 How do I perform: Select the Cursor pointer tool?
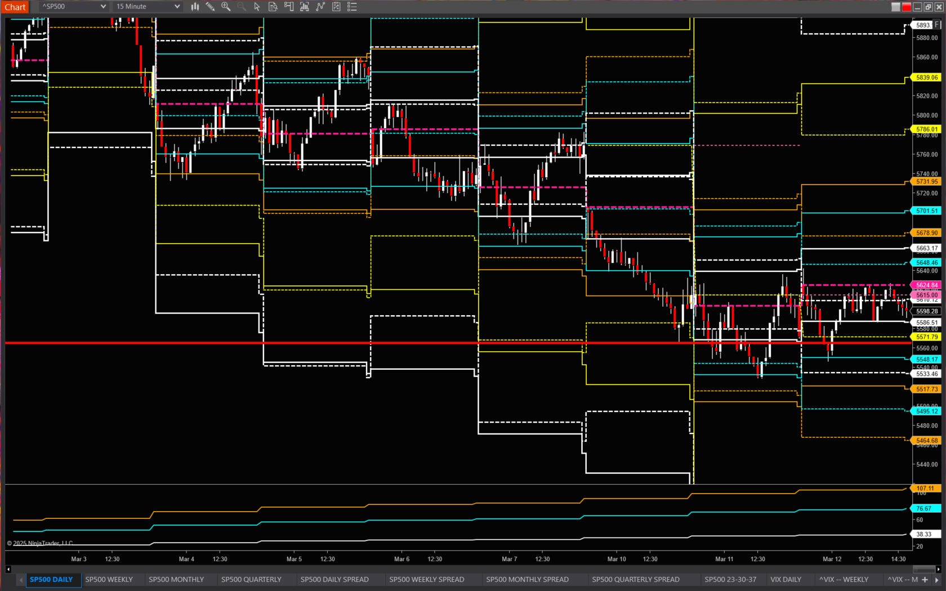[x=256, y=6]
